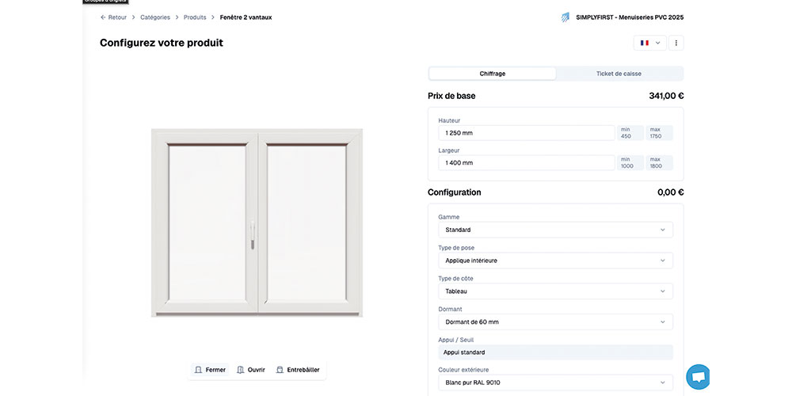Screen dimensions: 792x396
Task: Expand the Type de pose dropdown
Action: 554,261
